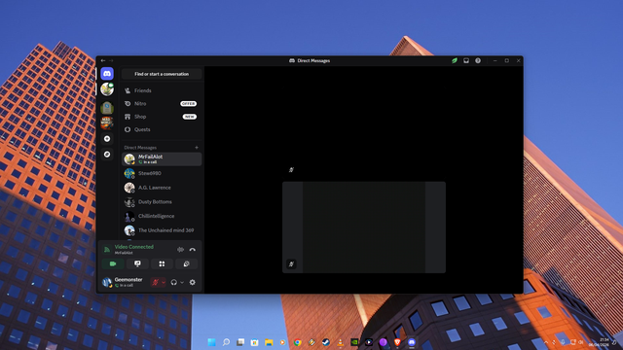Screen dimensions: 623x350
Task: Open the Discord home Direct Messages icon
Action: click(107, 74)
